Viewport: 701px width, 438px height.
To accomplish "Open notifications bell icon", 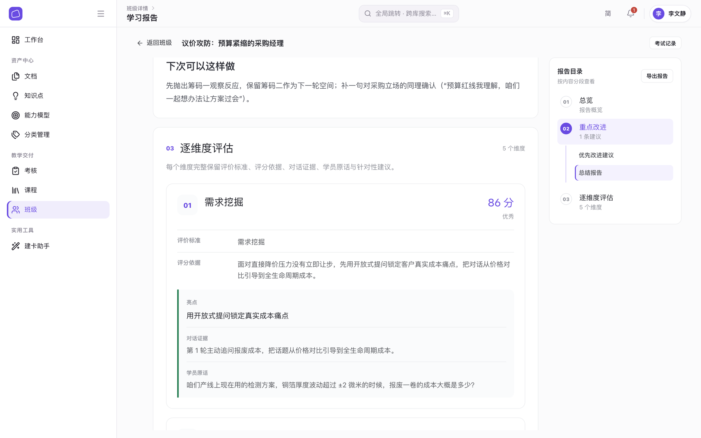I will [631, 14].
